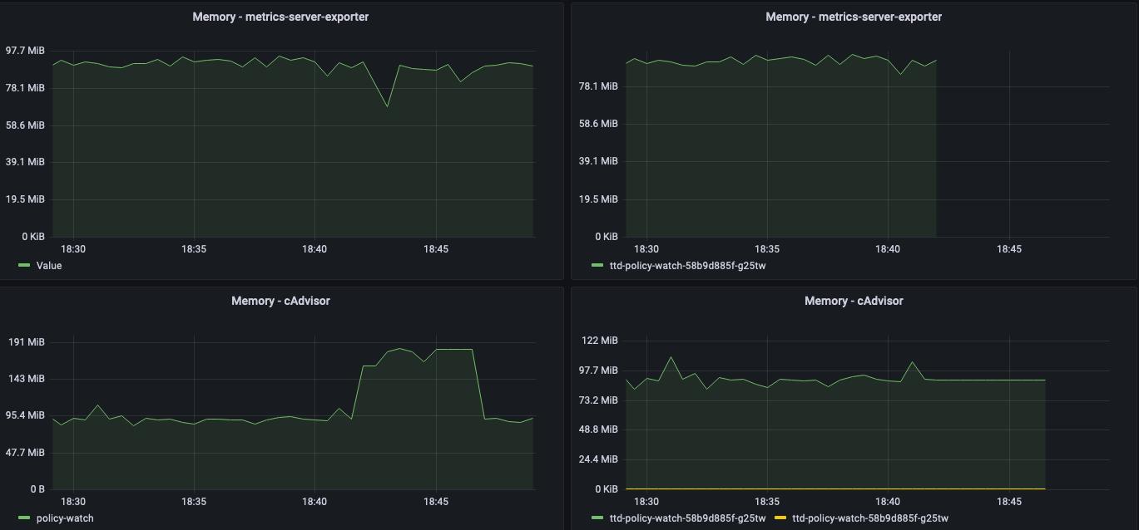The image size is (1139, 530).
Task: Click the green line icon beside the Value legend
Action: pos(23,265)
